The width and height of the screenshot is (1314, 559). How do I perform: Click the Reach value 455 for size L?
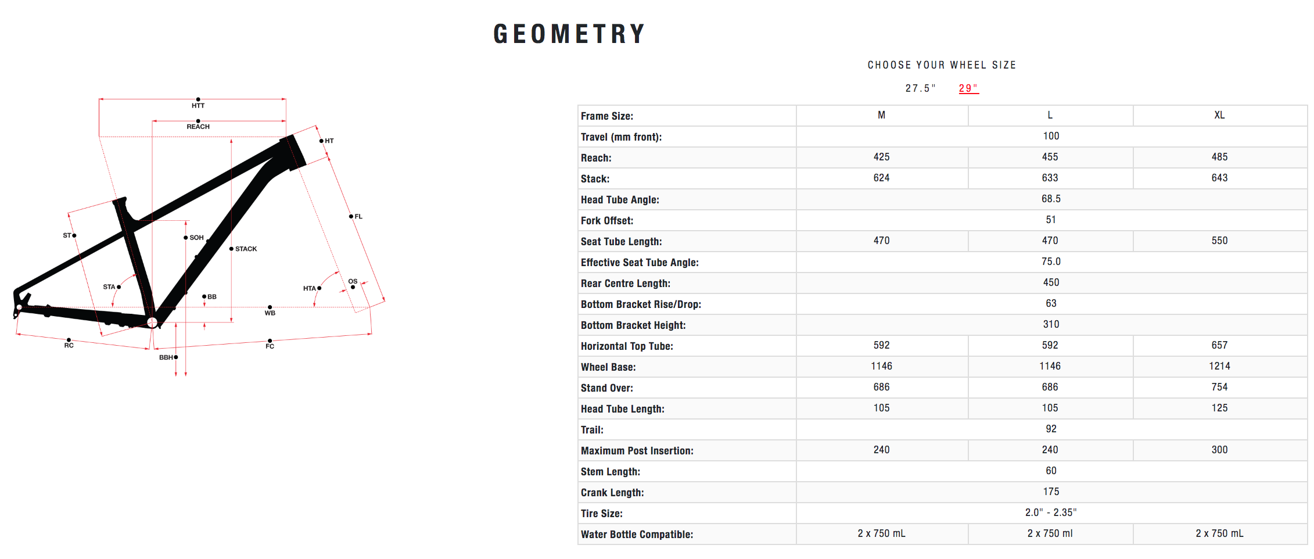pyautogui.click(x=1050, y=157)
